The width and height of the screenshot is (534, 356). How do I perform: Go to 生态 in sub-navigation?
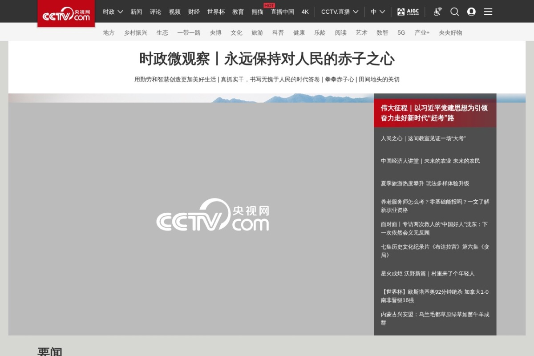pos(162,32)
